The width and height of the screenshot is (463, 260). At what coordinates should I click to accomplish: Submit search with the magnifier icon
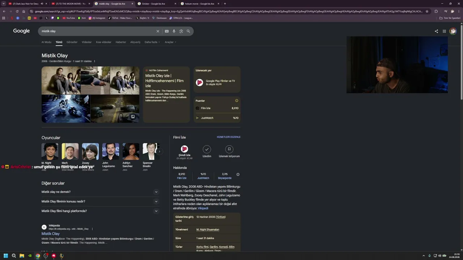click(x=188, y=31)
